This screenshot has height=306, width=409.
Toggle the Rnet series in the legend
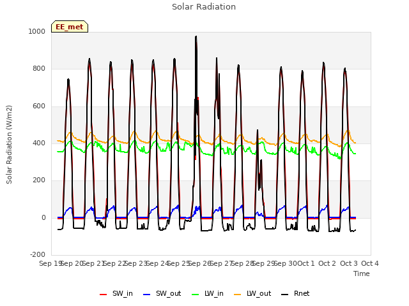pos(295,294)
